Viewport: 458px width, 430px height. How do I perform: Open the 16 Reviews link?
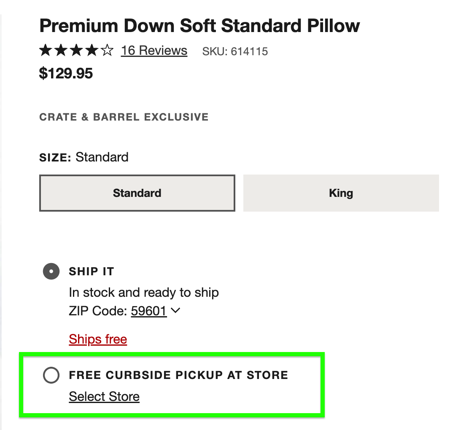tap(154, 51)
